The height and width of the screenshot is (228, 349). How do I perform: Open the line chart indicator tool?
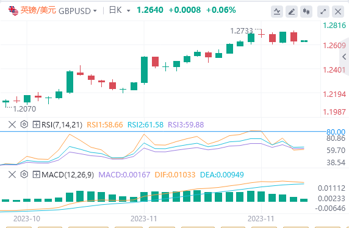point(277,12)
